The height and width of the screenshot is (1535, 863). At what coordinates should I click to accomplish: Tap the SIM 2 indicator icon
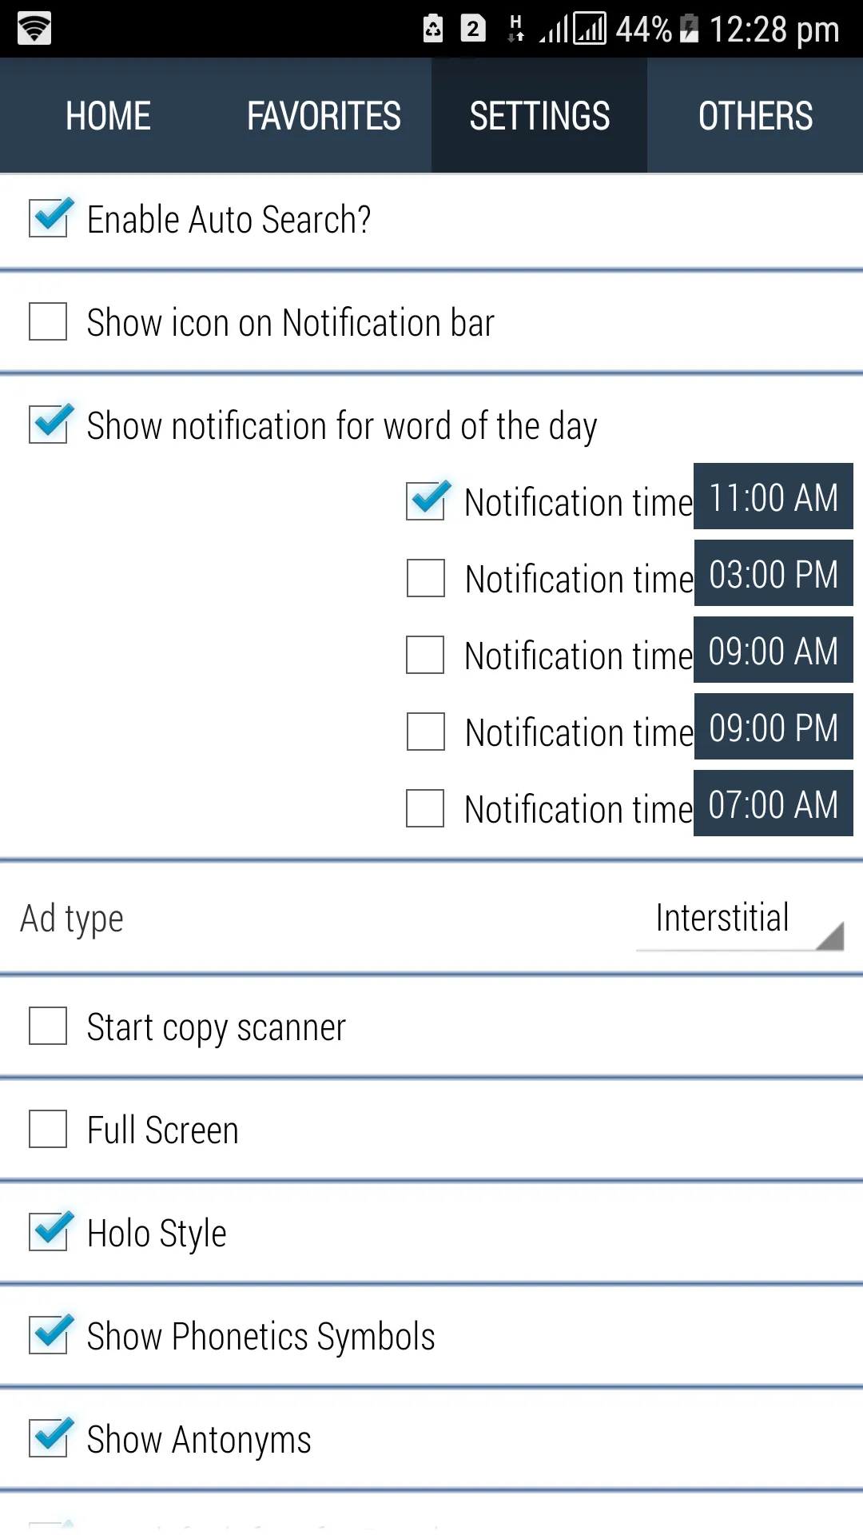click(x=473, y=29)
